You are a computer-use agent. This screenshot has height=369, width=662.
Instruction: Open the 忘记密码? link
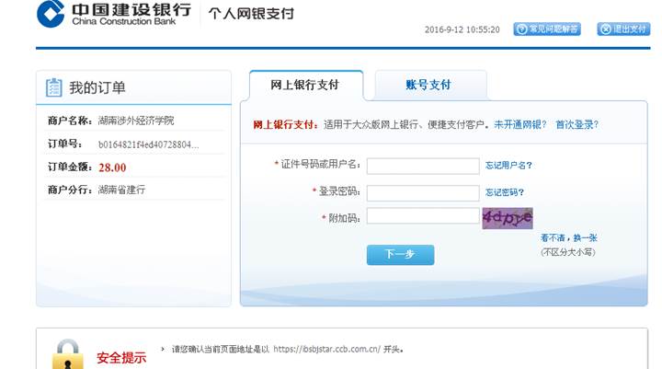coord(505,192)
